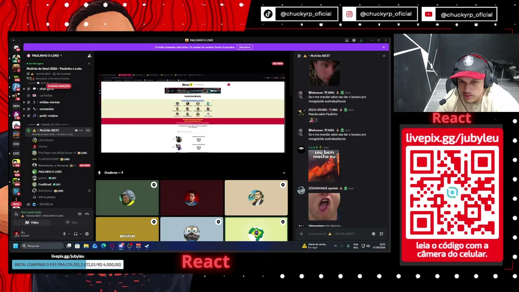Click the reaction on ZECA URUBU's message
Viewport: 519px width, 292px height.
[313, 120]
